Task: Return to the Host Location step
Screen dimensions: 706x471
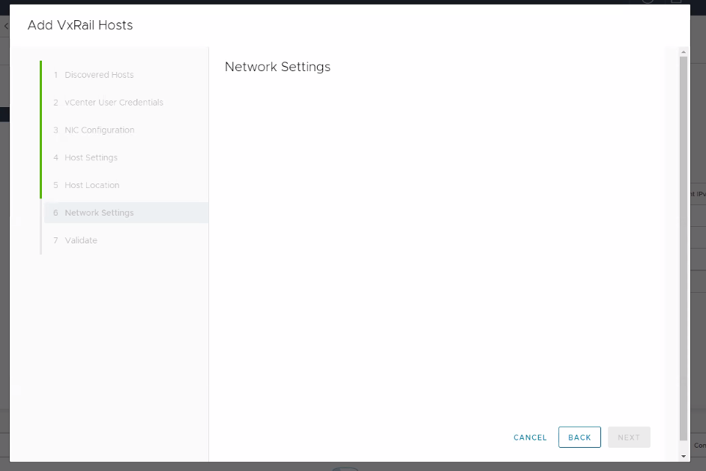Action: [92, 185]
